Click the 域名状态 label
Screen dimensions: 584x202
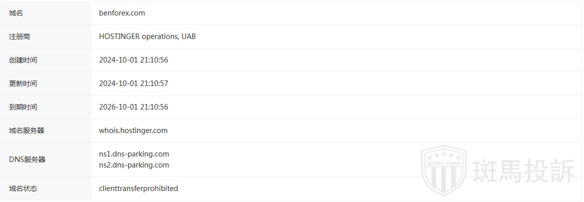click(23, 188)
